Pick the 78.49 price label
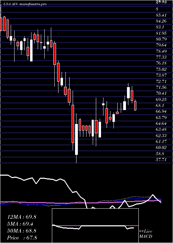Screen dimensions: 173x243 [161, 51]
